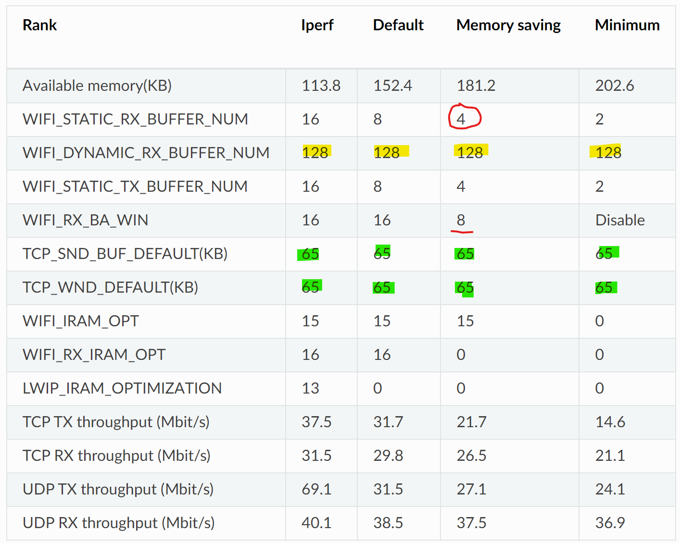
Task: Select the TCP TX throughput (Mbit/s) label
Action: (116, 422)
